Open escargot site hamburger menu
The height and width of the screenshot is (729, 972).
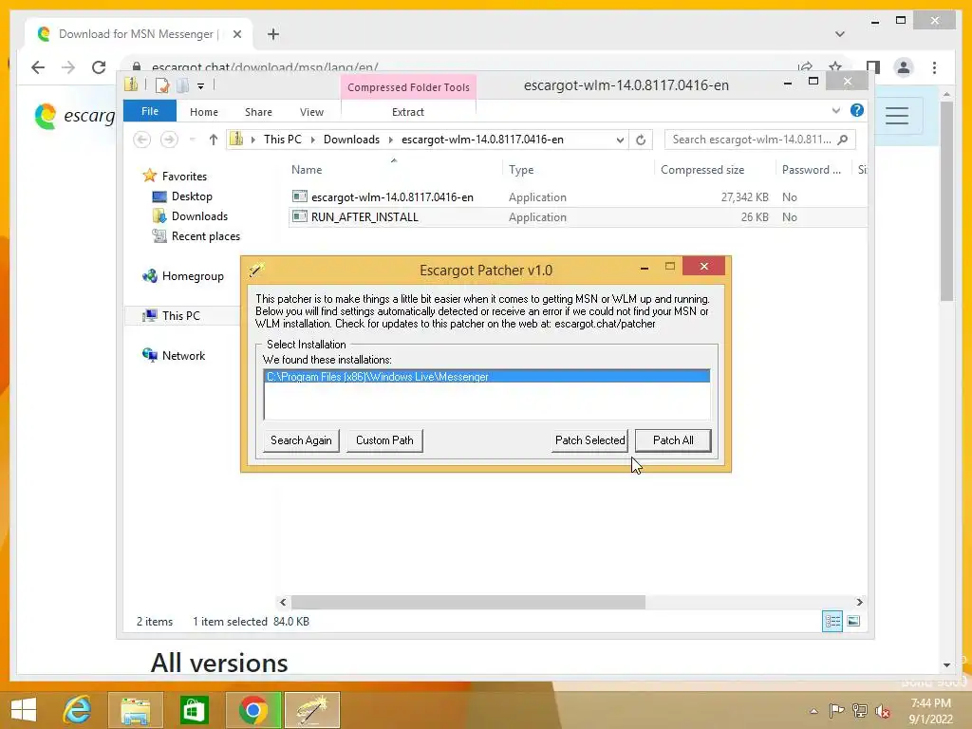897,115
